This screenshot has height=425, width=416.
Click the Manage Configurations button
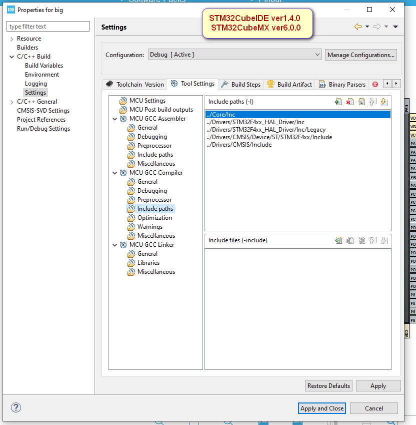point(361,55)
